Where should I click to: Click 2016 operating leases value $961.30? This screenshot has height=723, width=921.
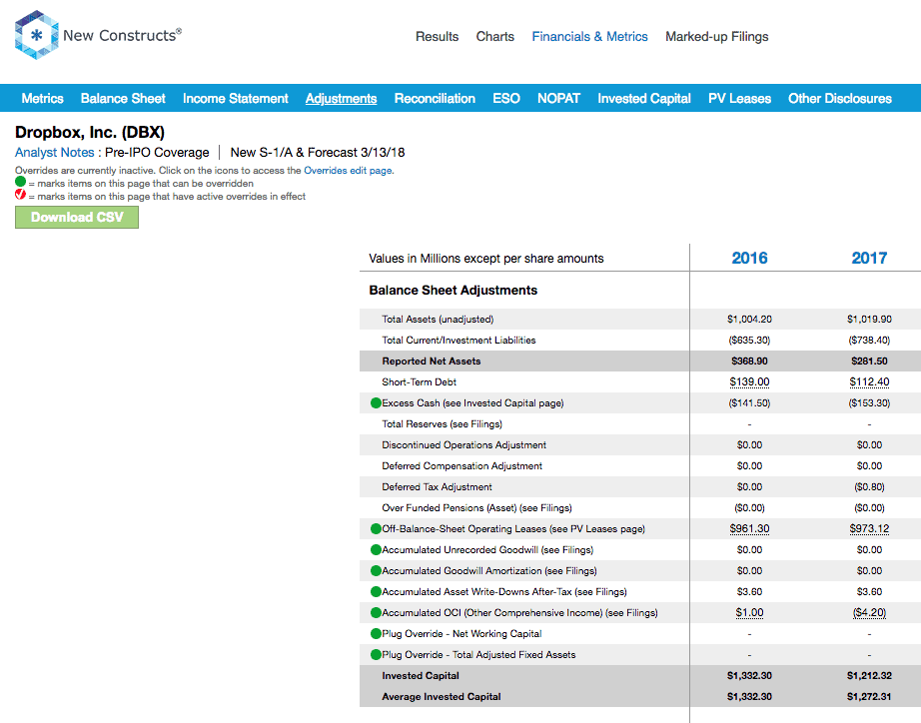pos(749,528)
